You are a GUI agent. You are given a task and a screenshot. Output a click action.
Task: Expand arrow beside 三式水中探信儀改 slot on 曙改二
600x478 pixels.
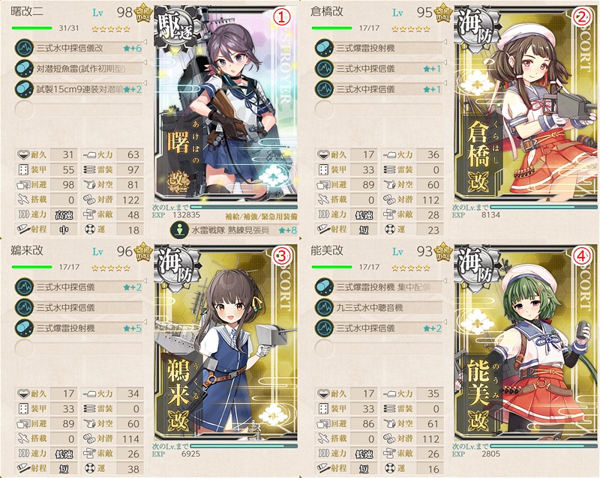145,42
